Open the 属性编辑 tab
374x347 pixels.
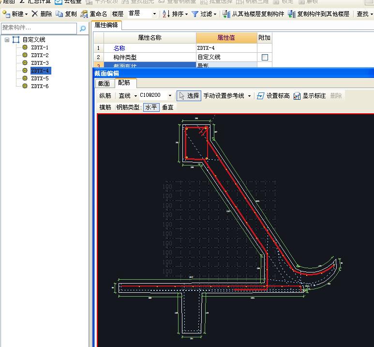(x=106, y=25)
